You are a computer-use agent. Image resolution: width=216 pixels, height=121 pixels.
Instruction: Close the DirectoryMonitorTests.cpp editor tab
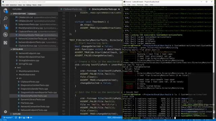(x=119, y=9)
